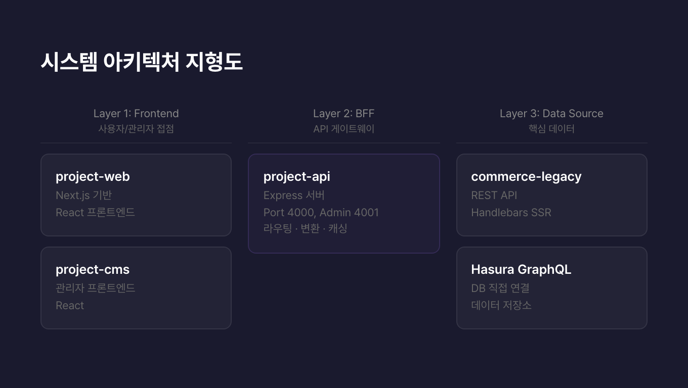The width and height of the screenshot is (688, 388).
Task: Select the React 프론트엔드 text line
Action: [95, 213]
